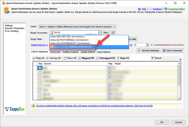This screenshot has height=127, width=189.
Task: Click the Show All columns icon
Action: coord(65,58)
